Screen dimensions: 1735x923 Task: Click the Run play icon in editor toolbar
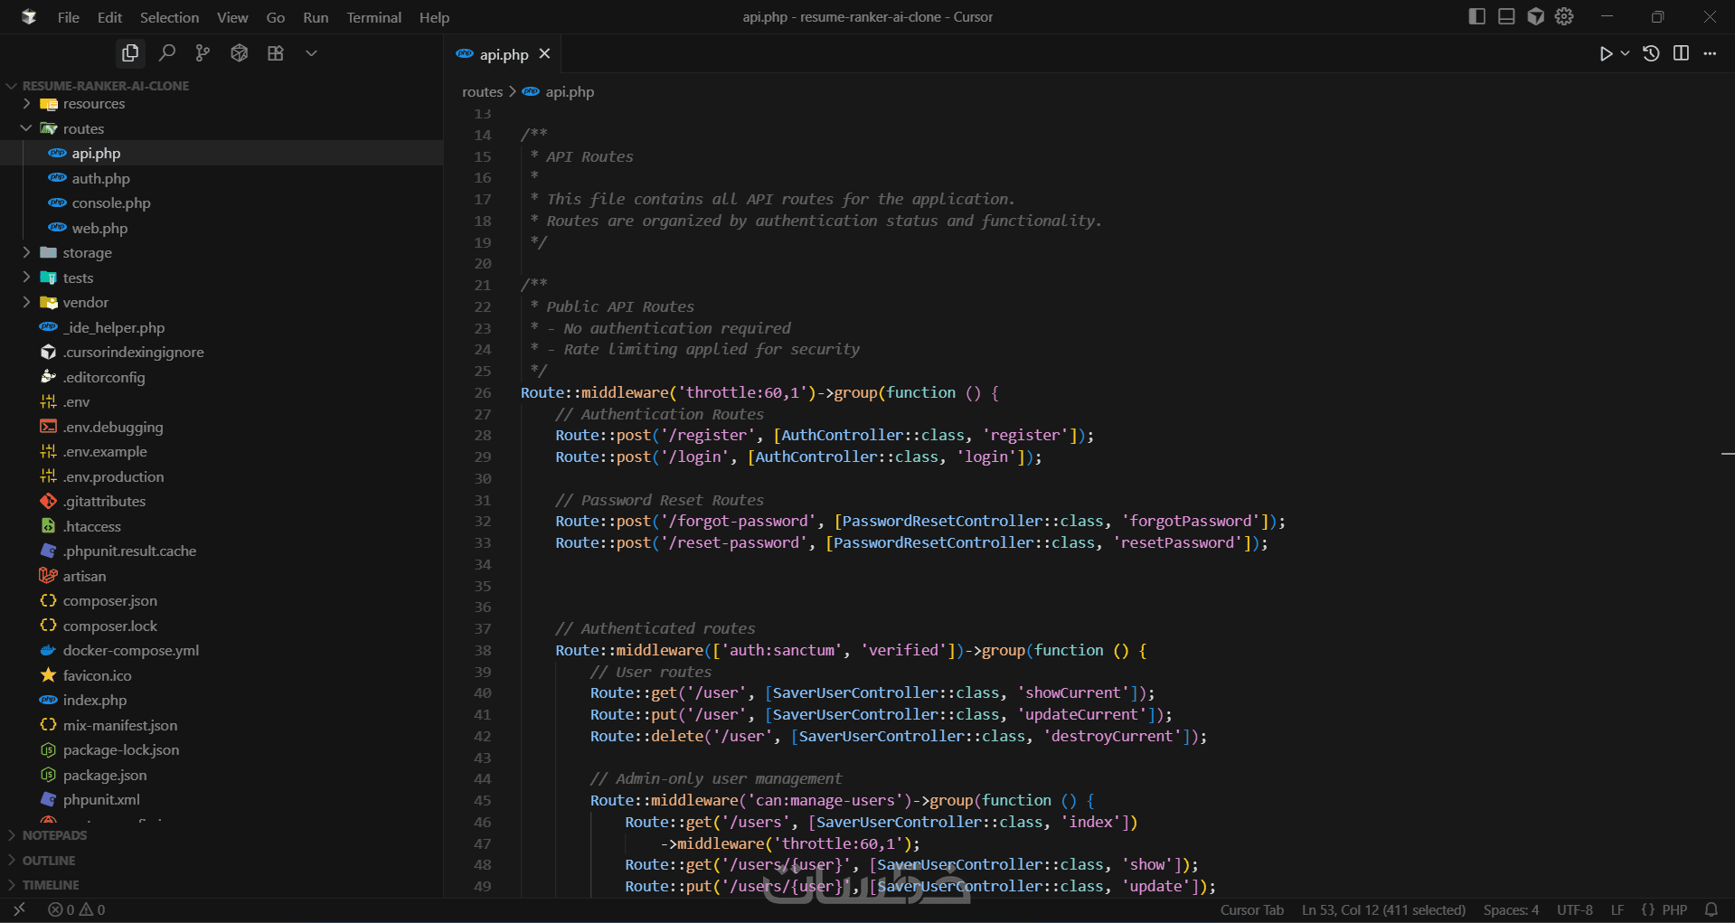coord(1606,53)
